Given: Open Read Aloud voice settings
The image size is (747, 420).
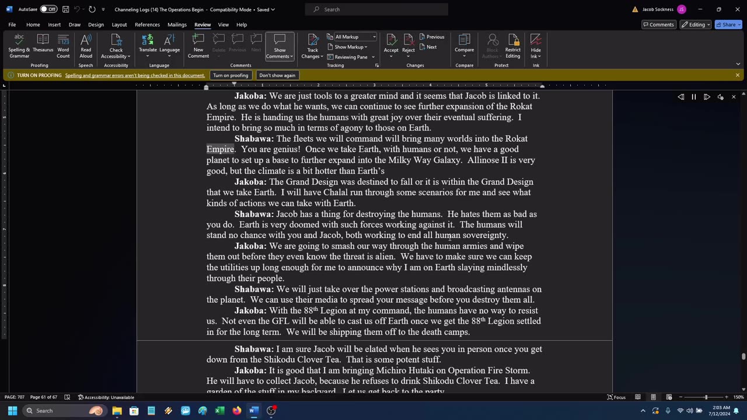Looking at the screenshot, I should [x=721, y=97].
